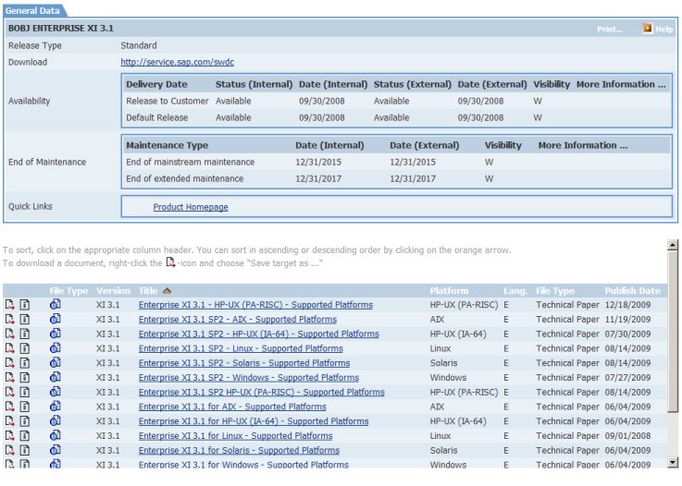The width and height of the screenshot is (682, 486).
Task: Download icon for SP2 - Solaris row
Action: [x=10, y=363]
